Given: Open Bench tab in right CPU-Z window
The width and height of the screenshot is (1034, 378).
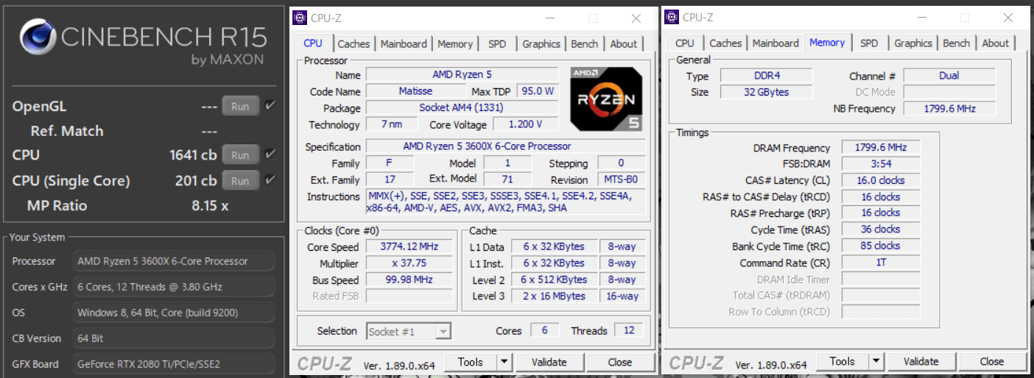Looking at the screenshot, I should click(957, 43).
